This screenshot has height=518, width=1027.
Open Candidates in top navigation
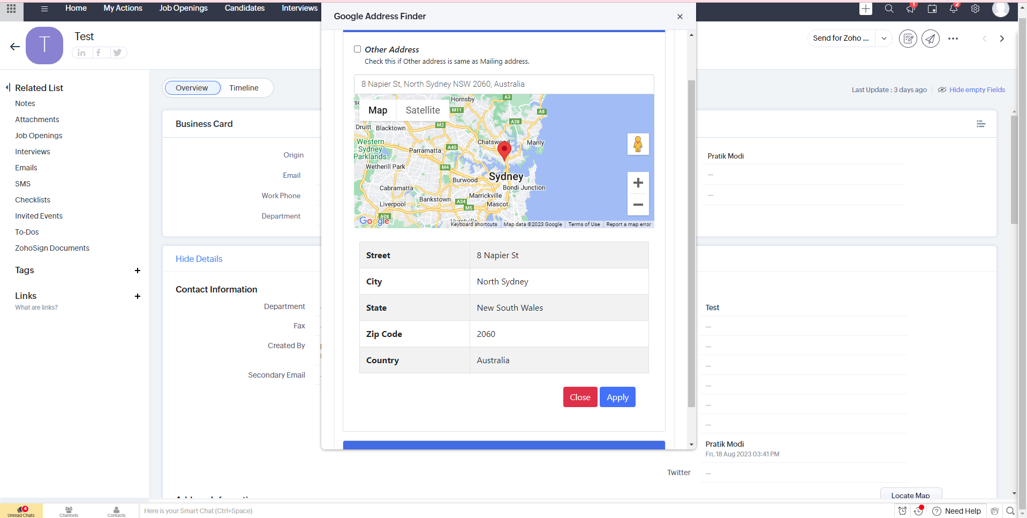245,8
